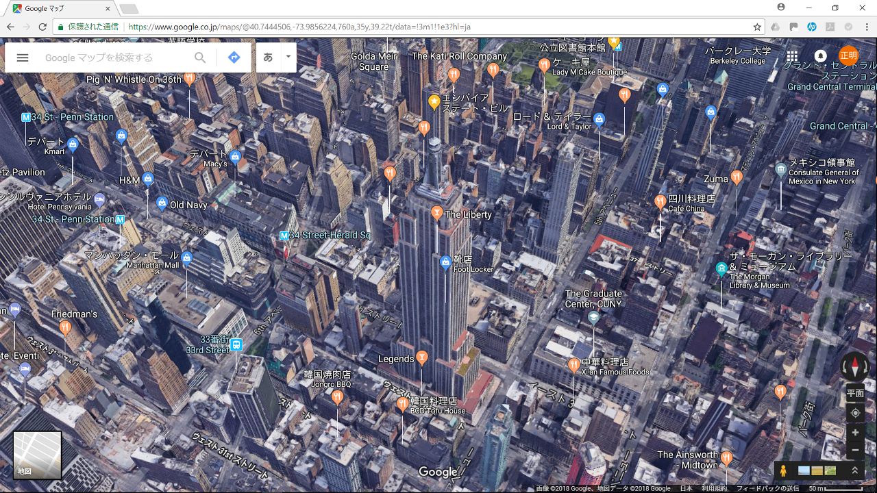Click the 34 Street-Herald Sq subway icon
Viewport: 877px width, 493px height.
point(284,236)
